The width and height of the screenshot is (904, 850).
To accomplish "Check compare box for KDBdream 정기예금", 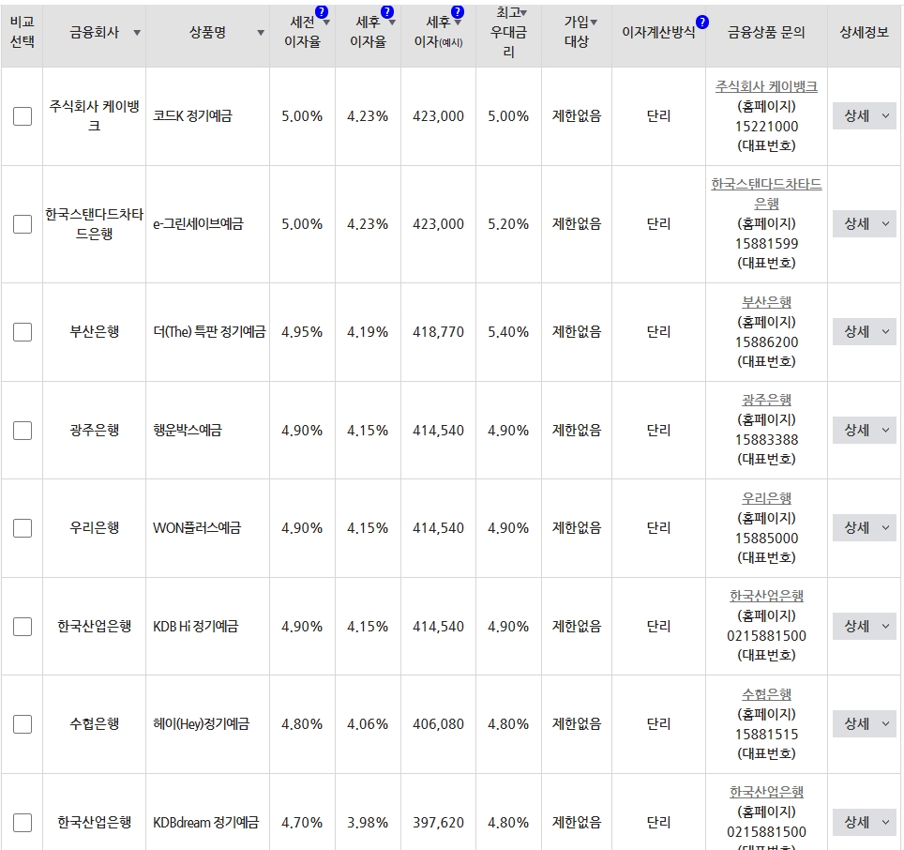I will coord(23,822).
